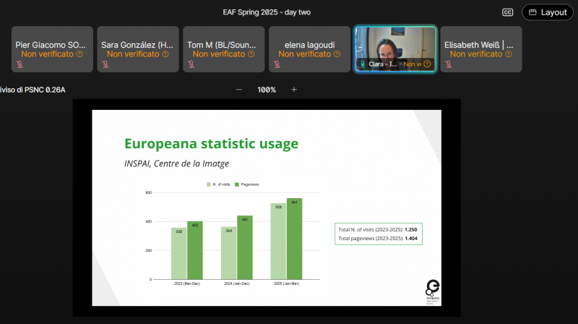
Task: Click N. of visits legend swatch
Action: pos(209,184)
